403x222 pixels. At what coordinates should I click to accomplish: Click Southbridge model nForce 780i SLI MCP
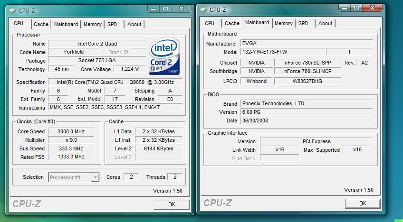click(x=307, y=71)
